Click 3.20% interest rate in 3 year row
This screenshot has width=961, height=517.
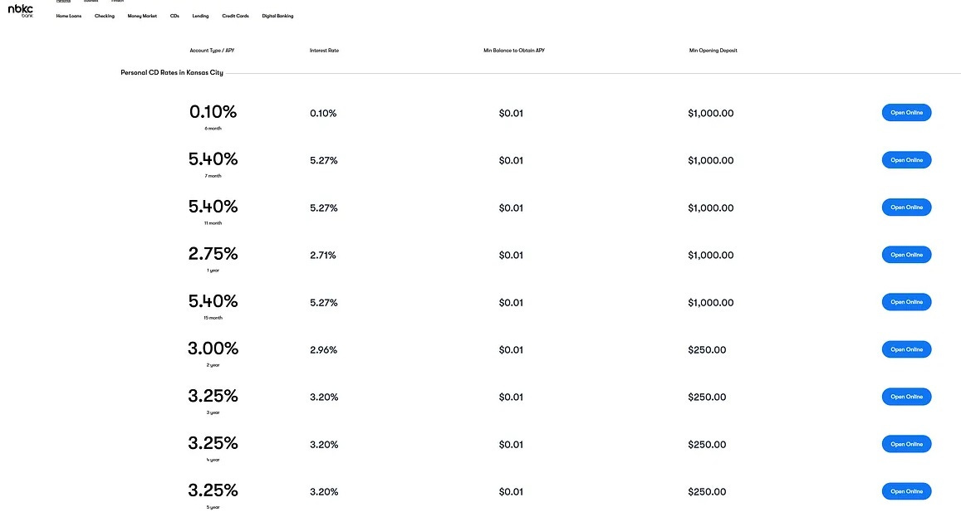point(324,397)
